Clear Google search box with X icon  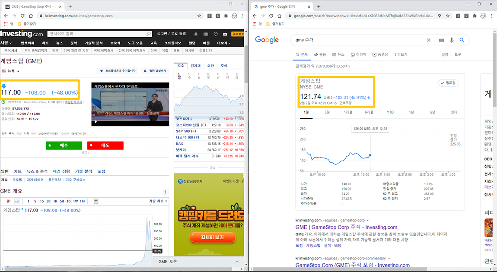tap(428, 40)
